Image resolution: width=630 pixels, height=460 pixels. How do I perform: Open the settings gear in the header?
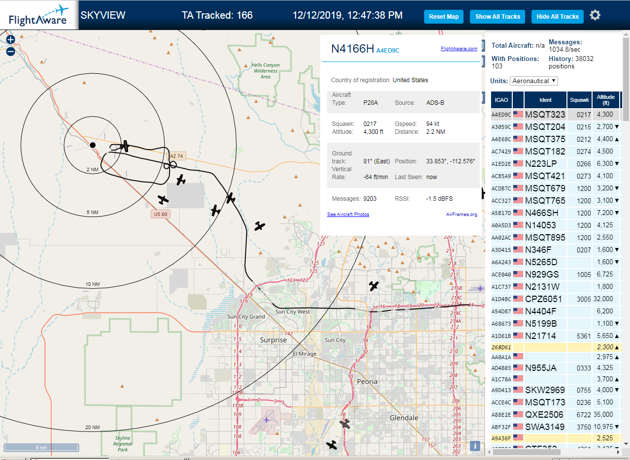(595, 16)
